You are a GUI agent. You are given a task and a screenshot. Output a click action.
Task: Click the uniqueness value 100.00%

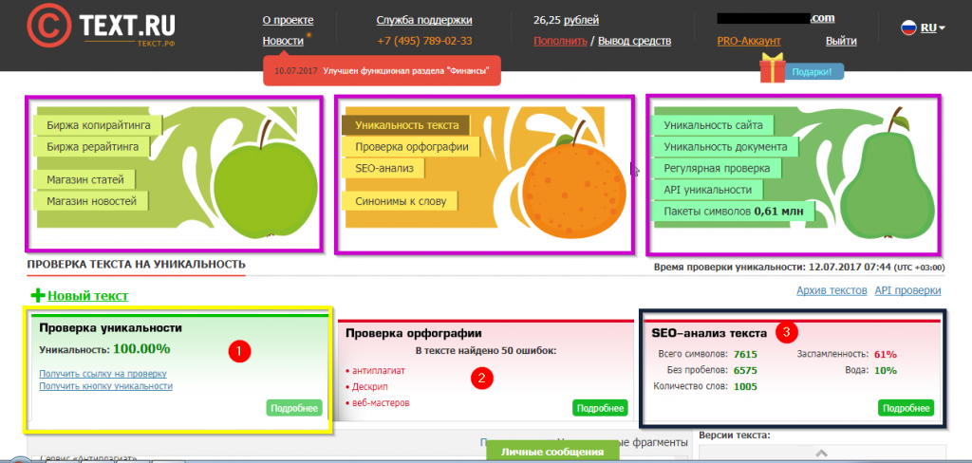141,348
